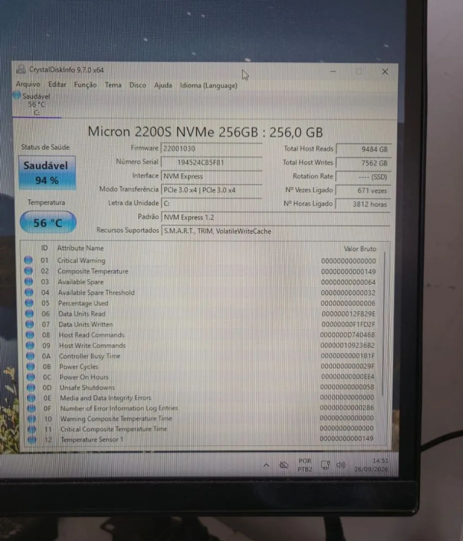Click the status orb for Unsafe Shutdowns

coord(31,387)
